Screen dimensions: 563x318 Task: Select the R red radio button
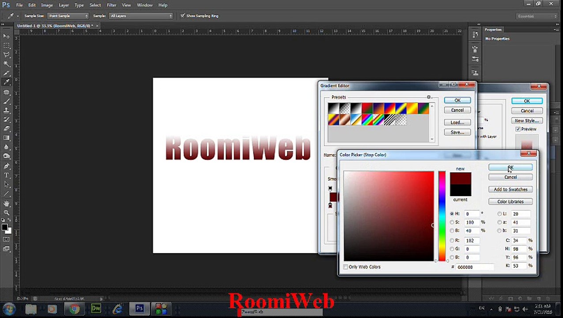pos(452,241)
